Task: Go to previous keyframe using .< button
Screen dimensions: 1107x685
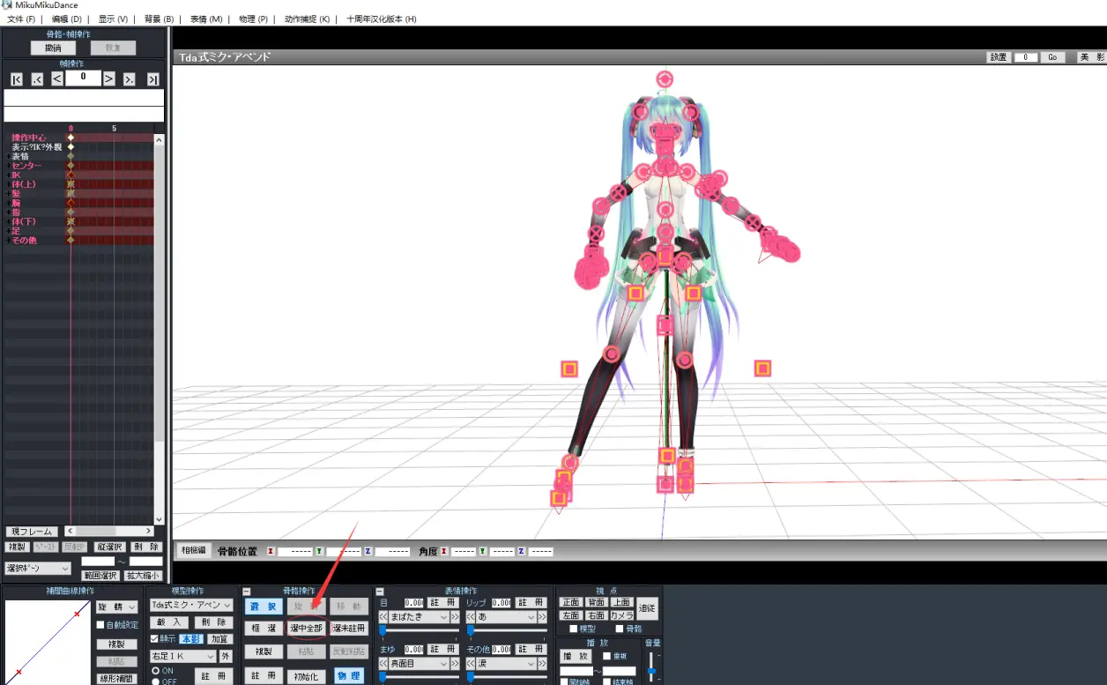Action: pos(37,79)
